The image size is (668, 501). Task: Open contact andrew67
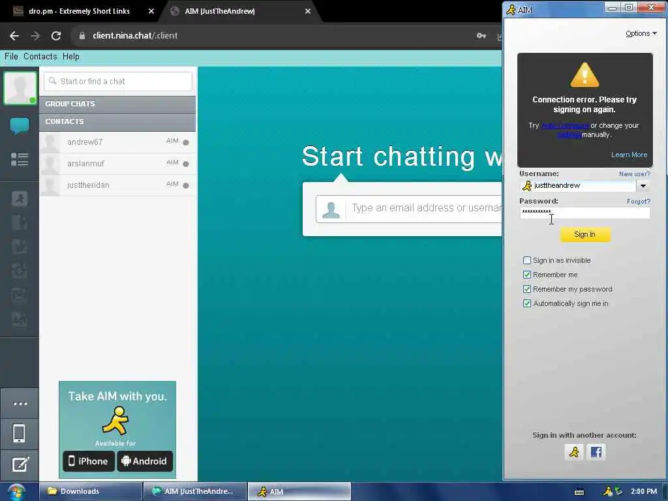click(117, 142)
